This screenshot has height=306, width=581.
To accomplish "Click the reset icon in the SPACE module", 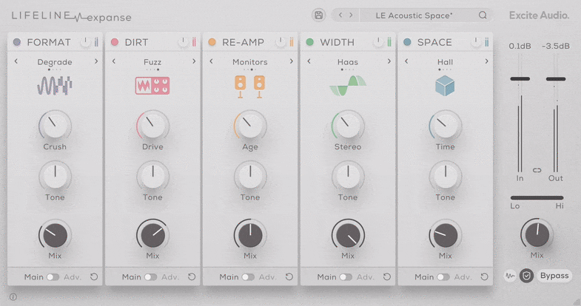I will tap(485, 277).
